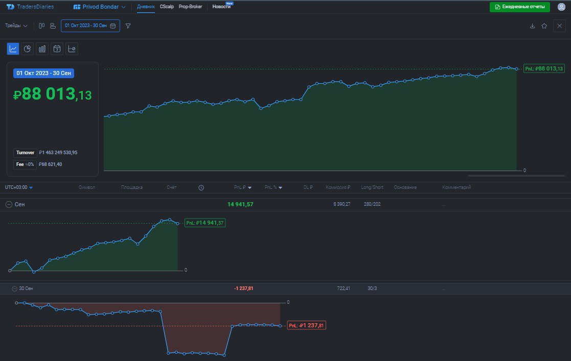
Task: Open the CScalp tab
Action: tap(167, 7)
